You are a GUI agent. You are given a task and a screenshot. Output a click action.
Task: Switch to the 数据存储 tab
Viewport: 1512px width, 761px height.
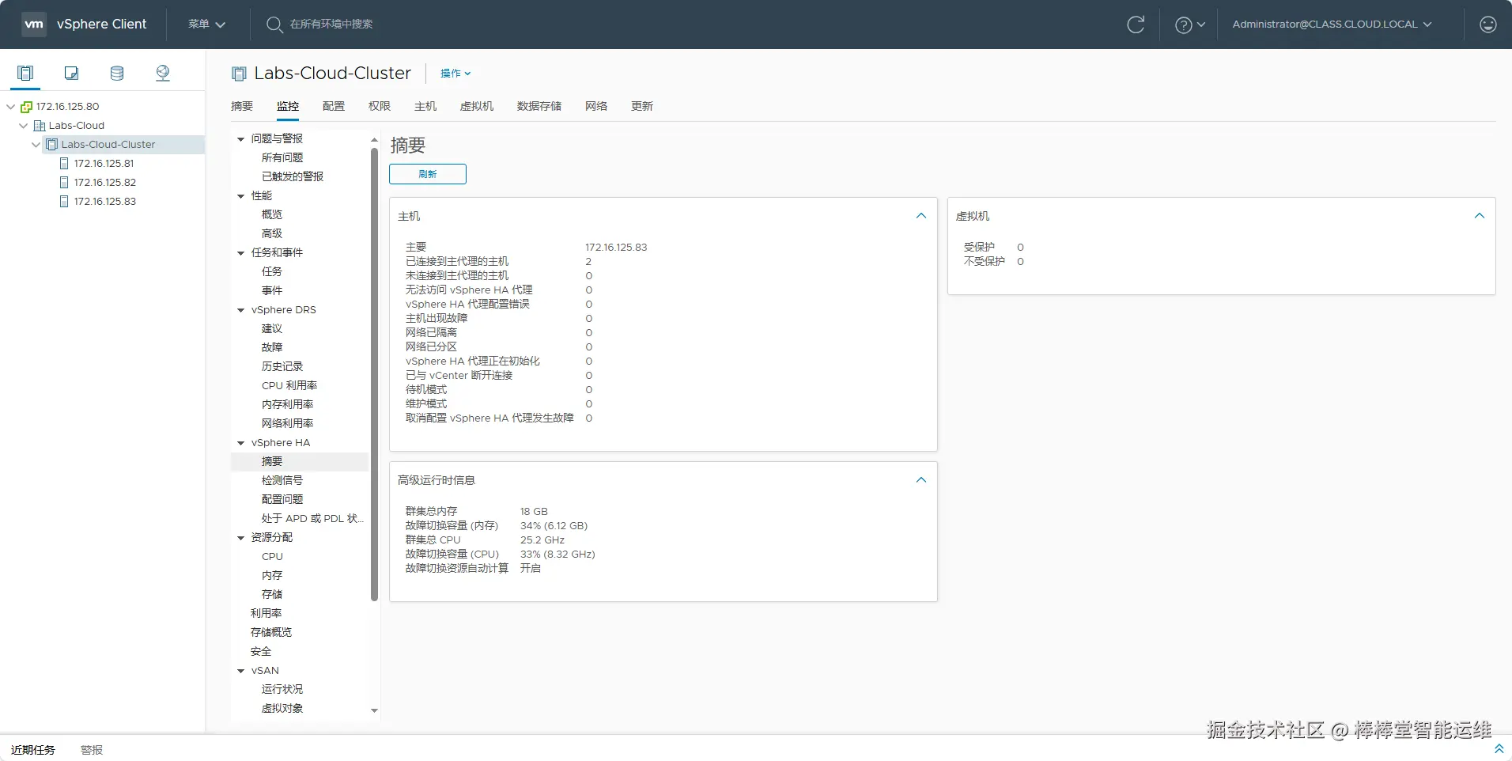tap(539, 106)
